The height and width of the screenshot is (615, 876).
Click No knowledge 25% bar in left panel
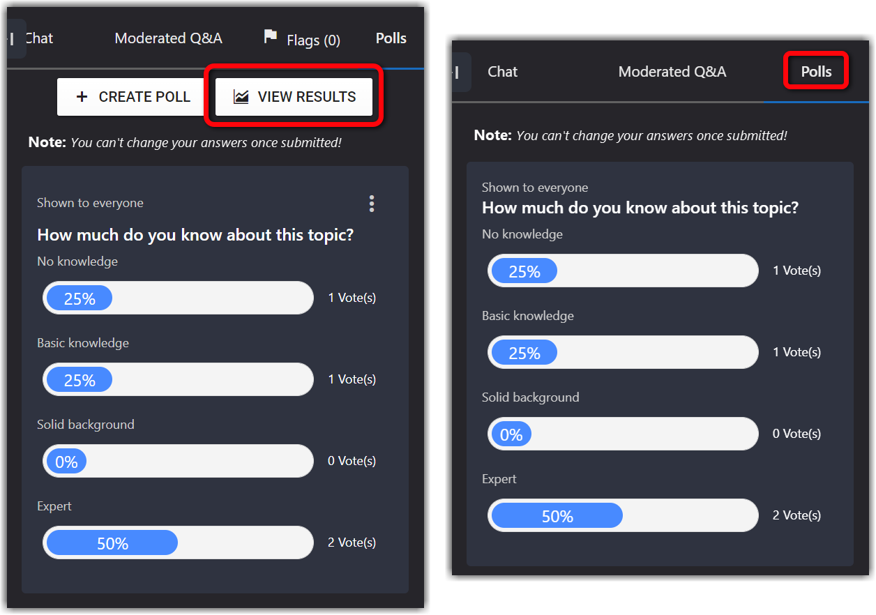tap(178, 298)
